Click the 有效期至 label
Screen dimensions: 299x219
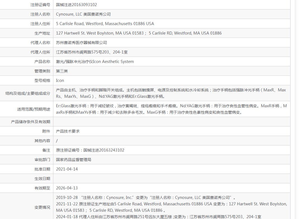click(x=42, y=188)
